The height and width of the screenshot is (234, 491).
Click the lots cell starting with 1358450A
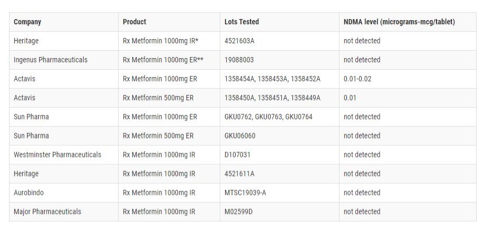point(272,98)
